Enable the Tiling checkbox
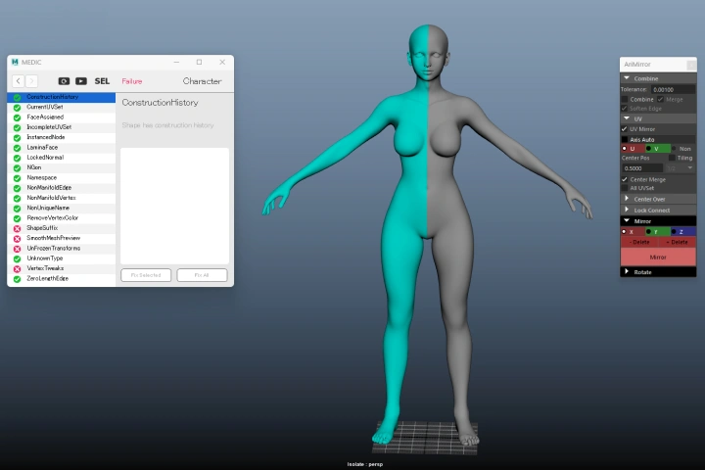Image resolution: width=705 pixels, height=470 pixels. tap(672, 158)
